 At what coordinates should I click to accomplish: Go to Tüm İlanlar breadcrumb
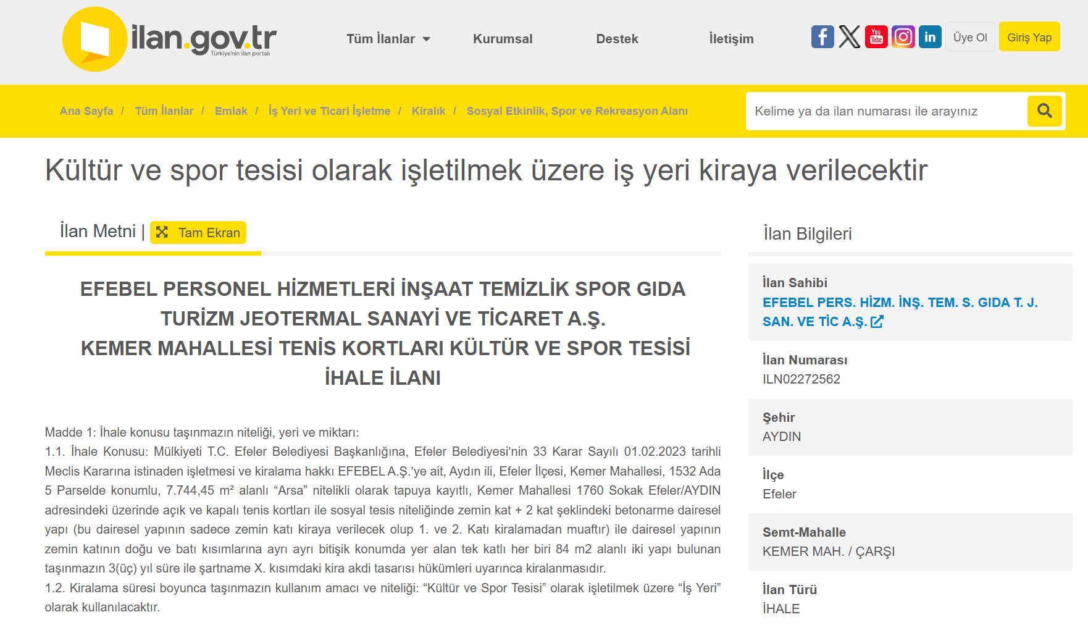coord(164,111)
